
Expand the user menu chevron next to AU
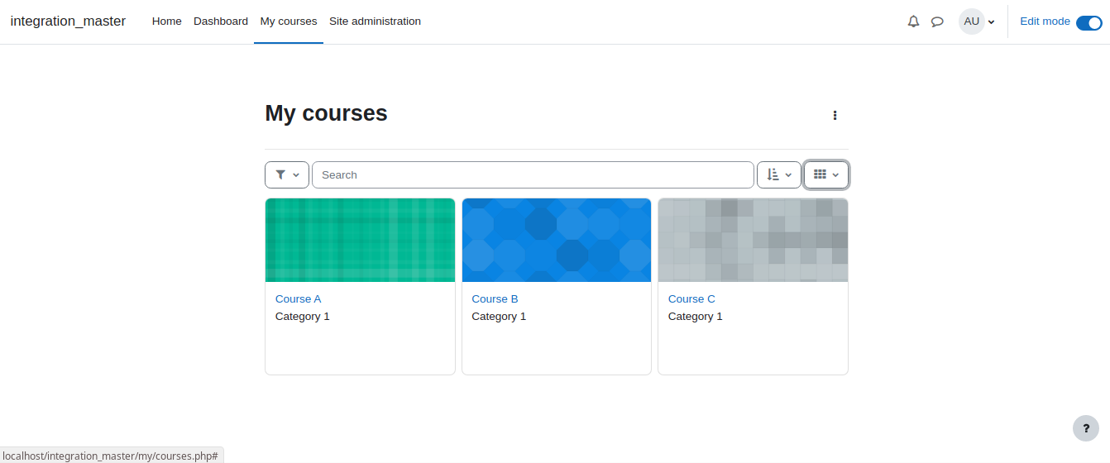[x=991, y=22]
